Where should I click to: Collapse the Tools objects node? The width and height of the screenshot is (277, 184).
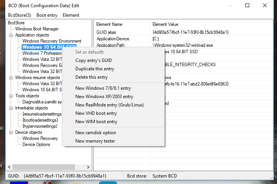tap(11, 96)
